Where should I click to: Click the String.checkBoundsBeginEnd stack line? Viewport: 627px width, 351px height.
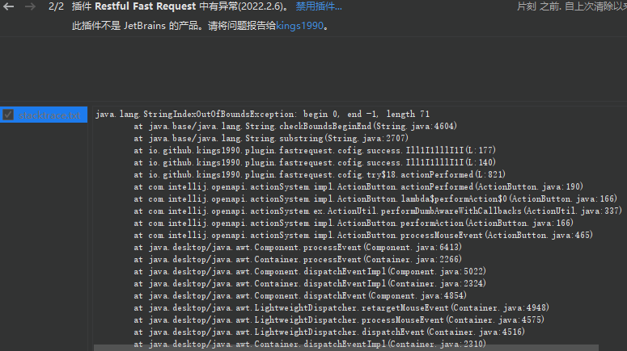pyautogui.click(x=295, y=126)
